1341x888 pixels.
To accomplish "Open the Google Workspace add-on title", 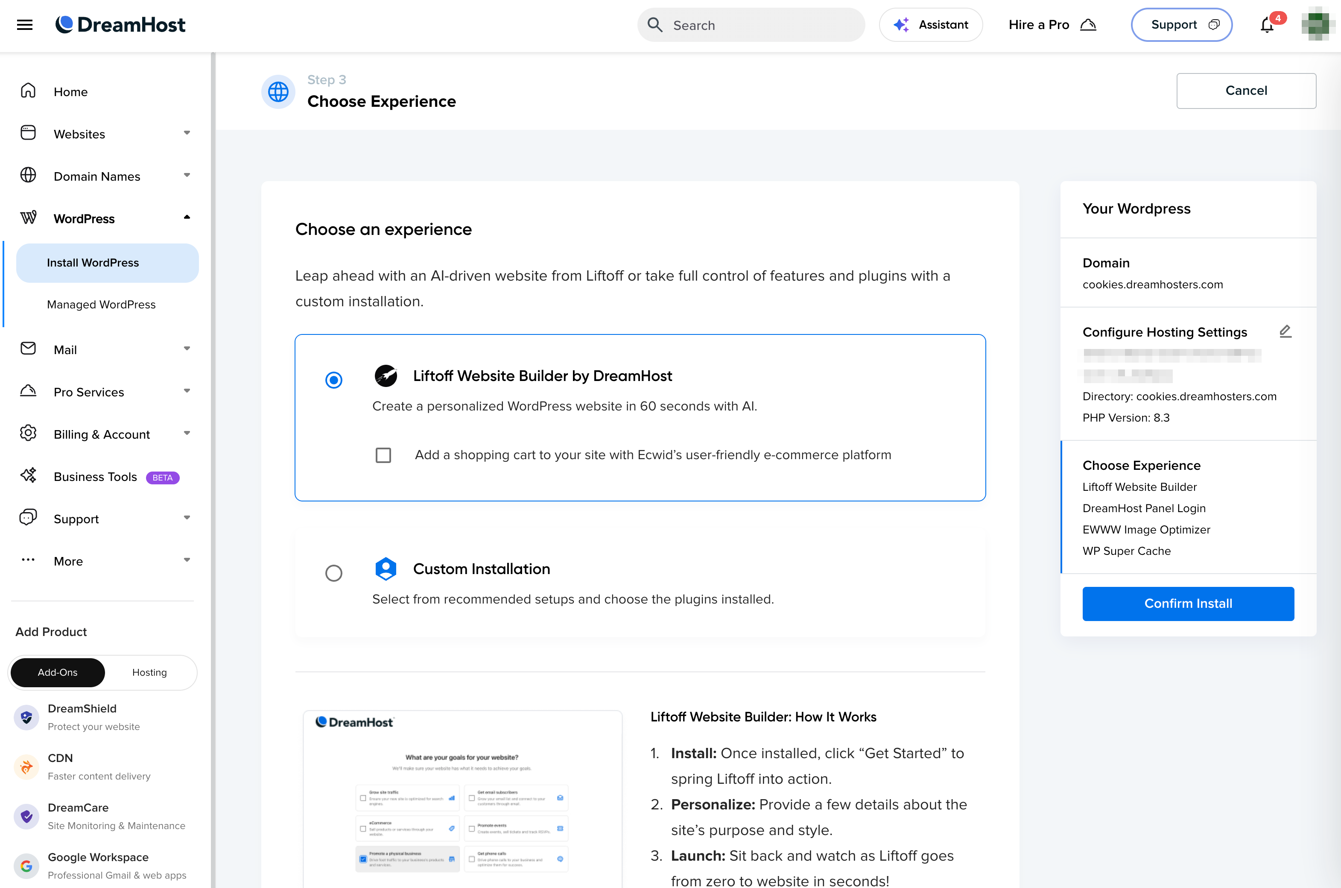I will (98, 857).
